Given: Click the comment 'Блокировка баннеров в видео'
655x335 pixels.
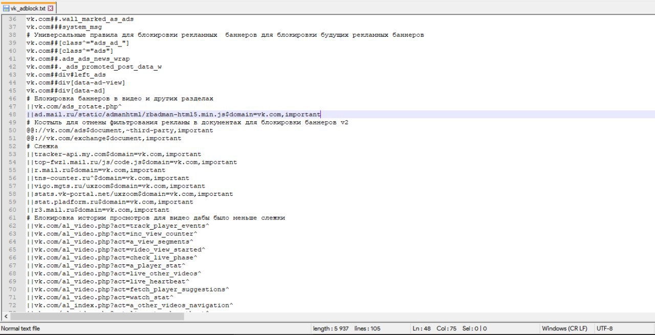Looking at the screenshot, I should 120,99.
